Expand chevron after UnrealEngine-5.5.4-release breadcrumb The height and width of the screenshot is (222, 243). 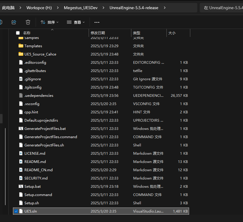pos(165,8)
